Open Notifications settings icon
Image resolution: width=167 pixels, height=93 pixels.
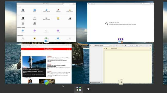(x=58, y=10)
